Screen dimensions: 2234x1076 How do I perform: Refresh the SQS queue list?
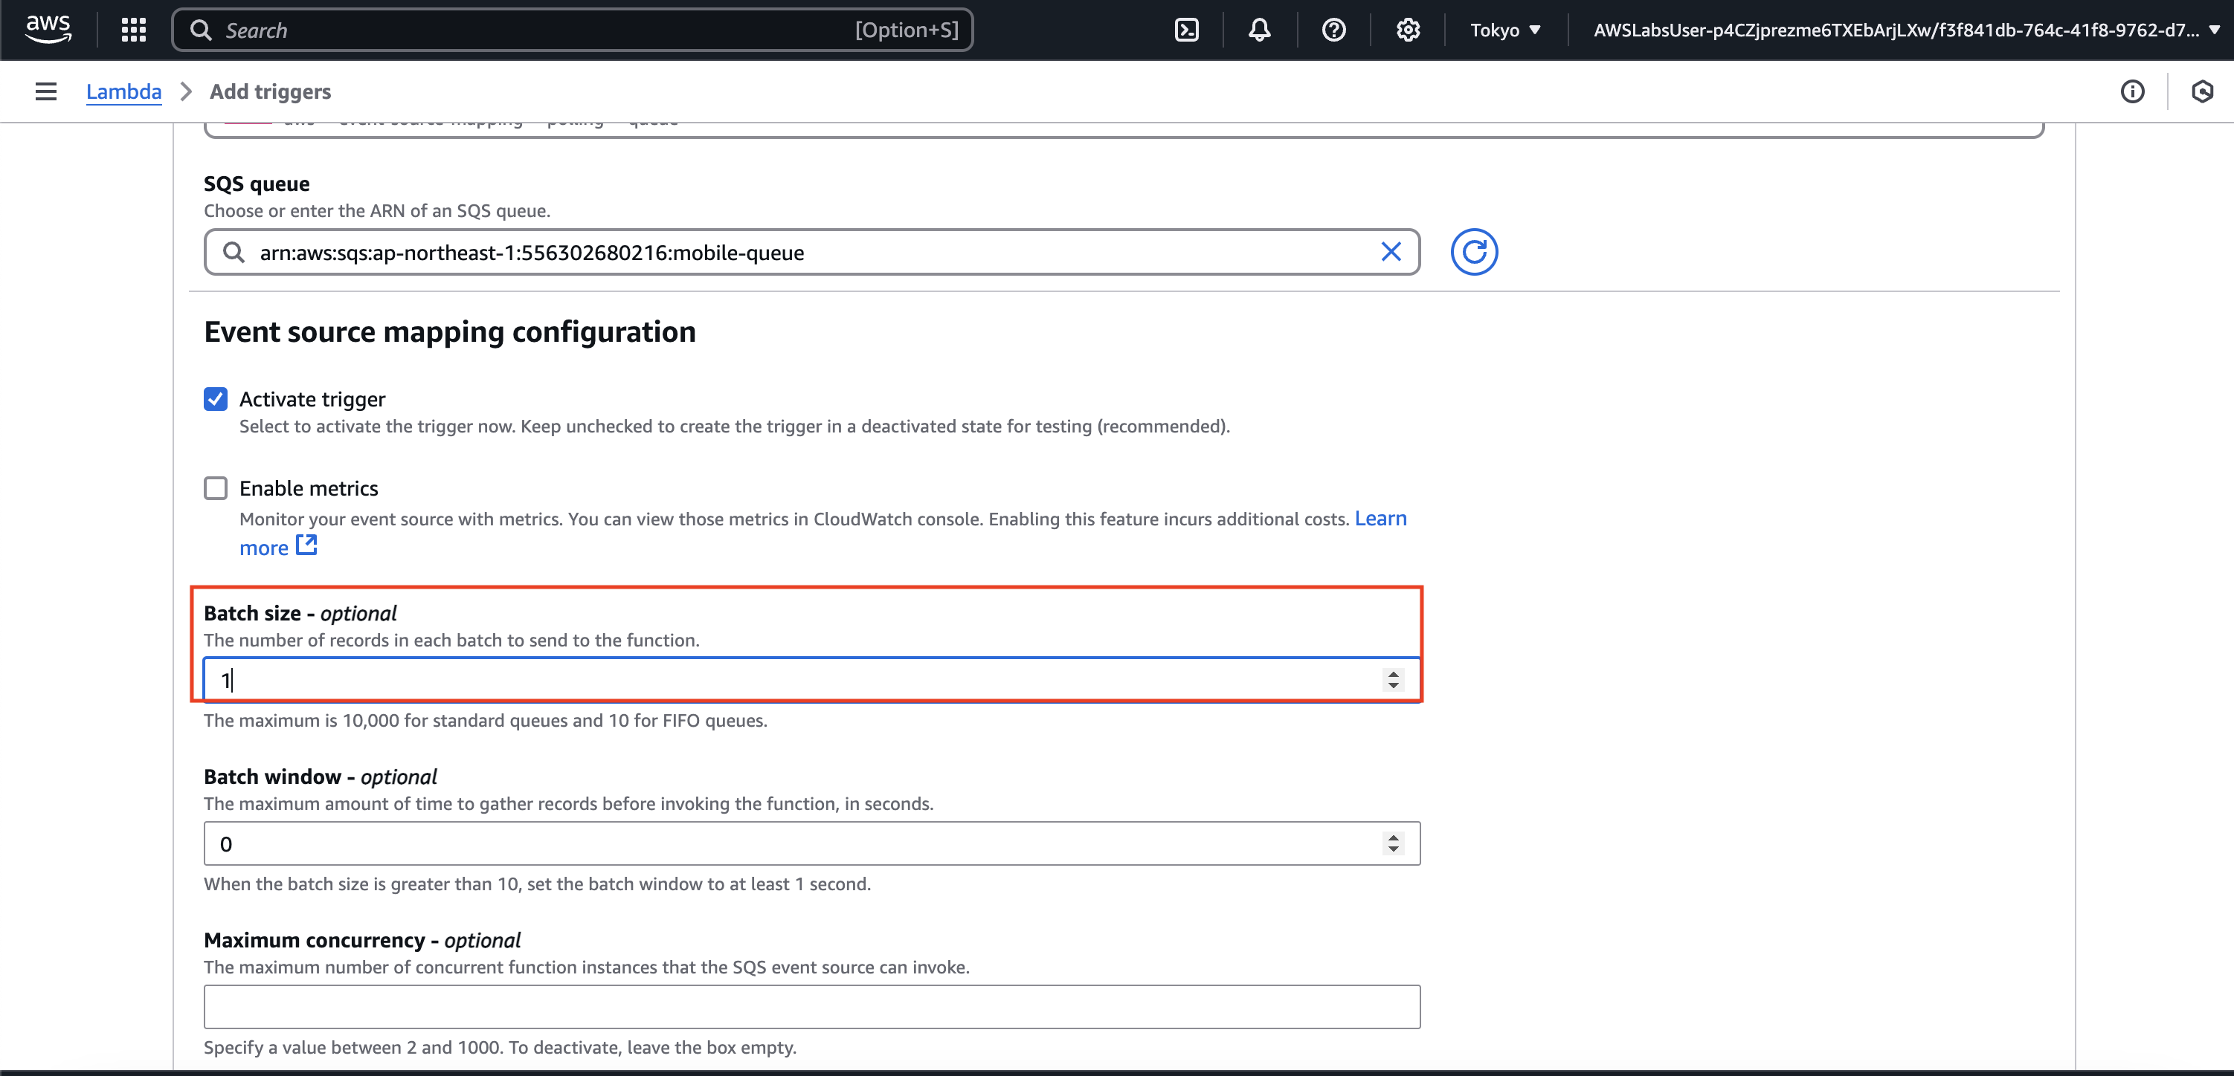pyautogui.click(x=1473, y=252)
